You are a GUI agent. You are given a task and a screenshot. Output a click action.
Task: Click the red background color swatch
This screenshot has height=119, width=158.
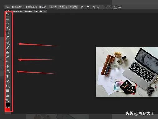click(x=8, y=109)
